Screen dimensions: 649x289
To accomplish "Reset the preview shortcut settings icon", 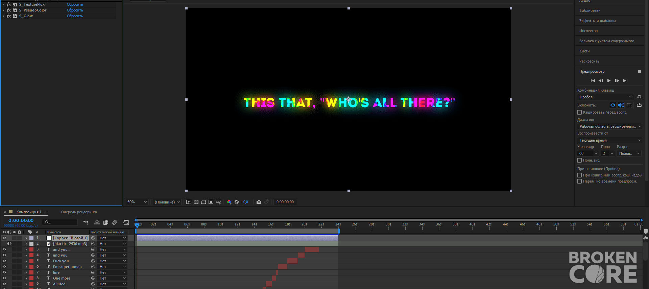I will click(x=639, y=97).
